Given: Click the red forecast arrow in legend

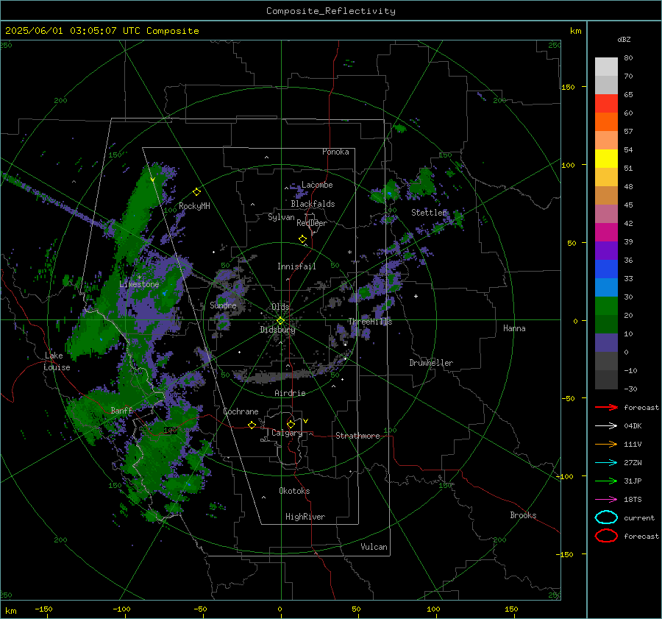Looking at the screenshot, I should pyautogui.click(x=606, y=407).
